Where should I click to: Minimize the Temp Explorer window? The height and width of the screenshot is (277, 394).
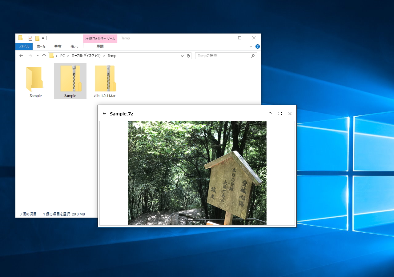(226, 38)
